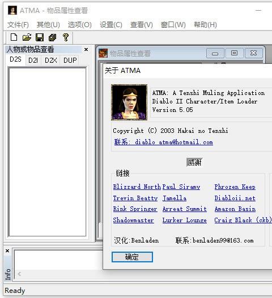Screen dimensions: 272x298
Task: Select the DUP tab
Action: [70, 61]
